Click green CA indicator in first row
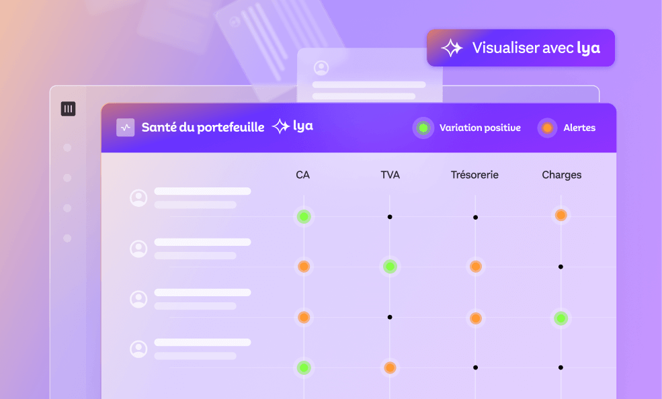The height and width of the screenshot is (399, 662). click(x=304, y=217)
